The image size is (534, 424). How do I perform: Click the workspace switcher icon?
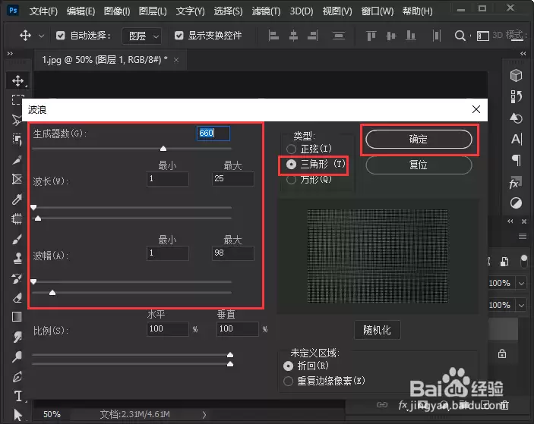[482, 36]
